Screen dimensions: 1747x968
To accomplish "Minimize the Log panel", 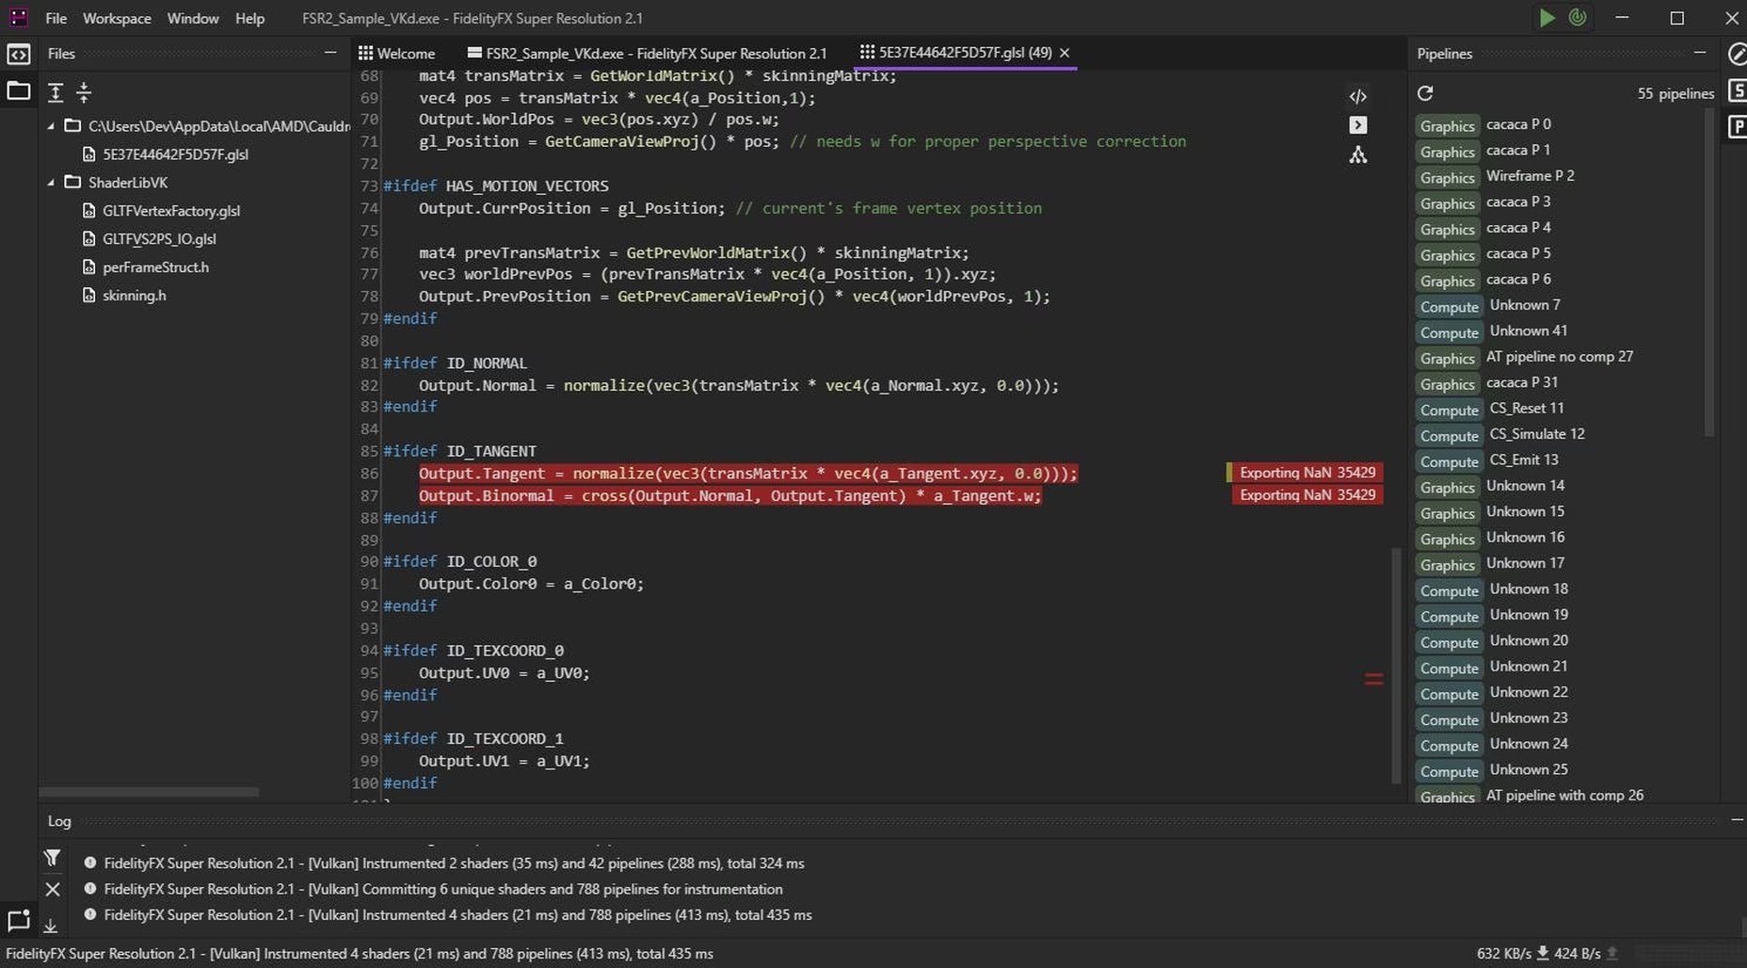I will click(1737, 820).
